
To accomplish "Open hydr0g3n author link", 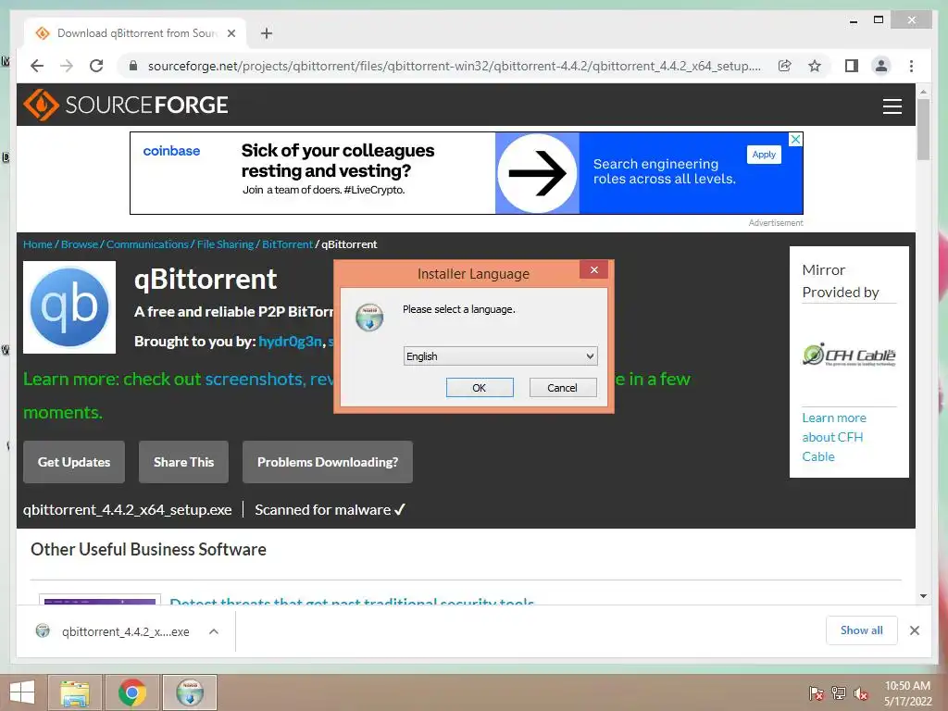I will coord(290,342).
